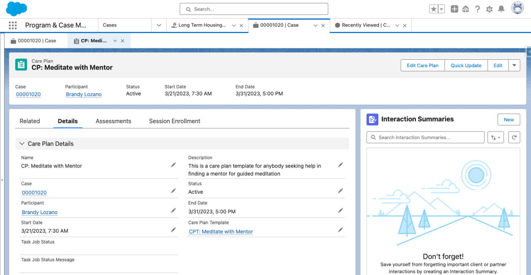Click the Search Interaction Summaries field
The height and width of the screenshot is (275, 531).
point(425,137)
